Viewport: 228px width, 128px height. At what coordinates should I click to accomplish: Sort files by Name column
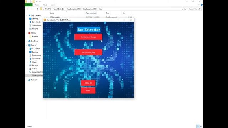coord(52,13)
